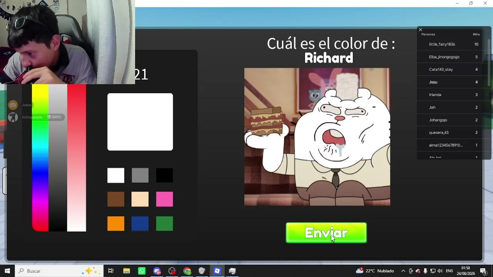Viewport: 493px width, 277px height.
Task: Open the weather widget showing 22°C Nublado
Action: (375, 271)
